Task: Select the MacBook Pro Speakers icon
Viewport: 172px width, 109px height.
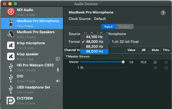Action: [x=11, y=34]
